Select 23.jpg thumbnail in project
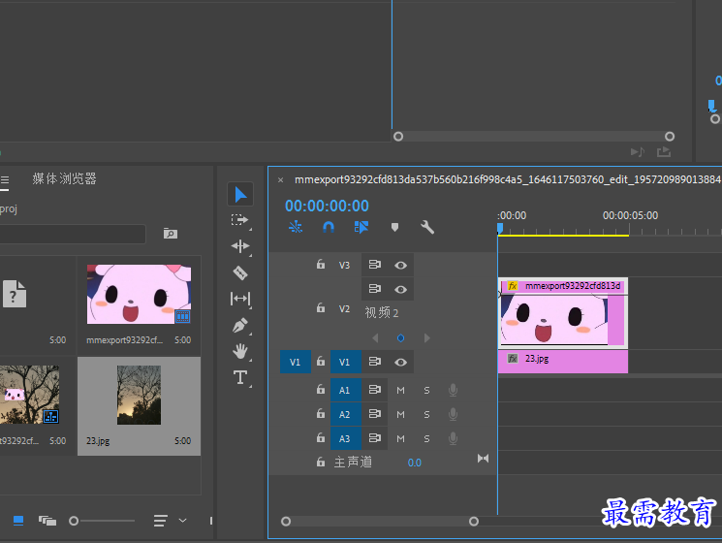This screenshot has width=722, height=543. click(139, 395)
